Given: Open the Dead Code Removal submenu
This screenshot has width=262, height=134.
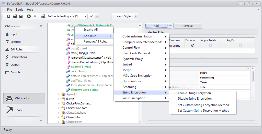Looking at the screenshot, I should (141, 53).
